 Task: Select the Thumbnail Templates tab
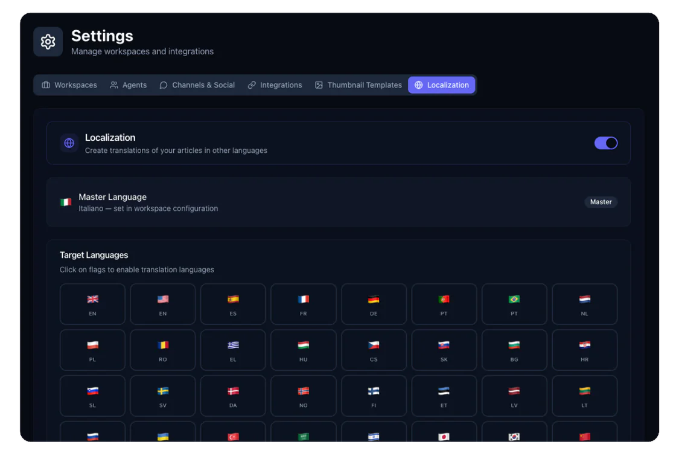click(x=358, y=85)
